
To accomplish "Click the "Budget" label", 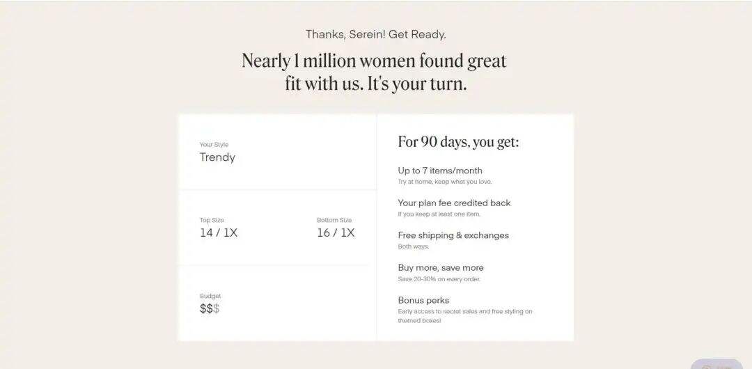I will pos(210,296).
